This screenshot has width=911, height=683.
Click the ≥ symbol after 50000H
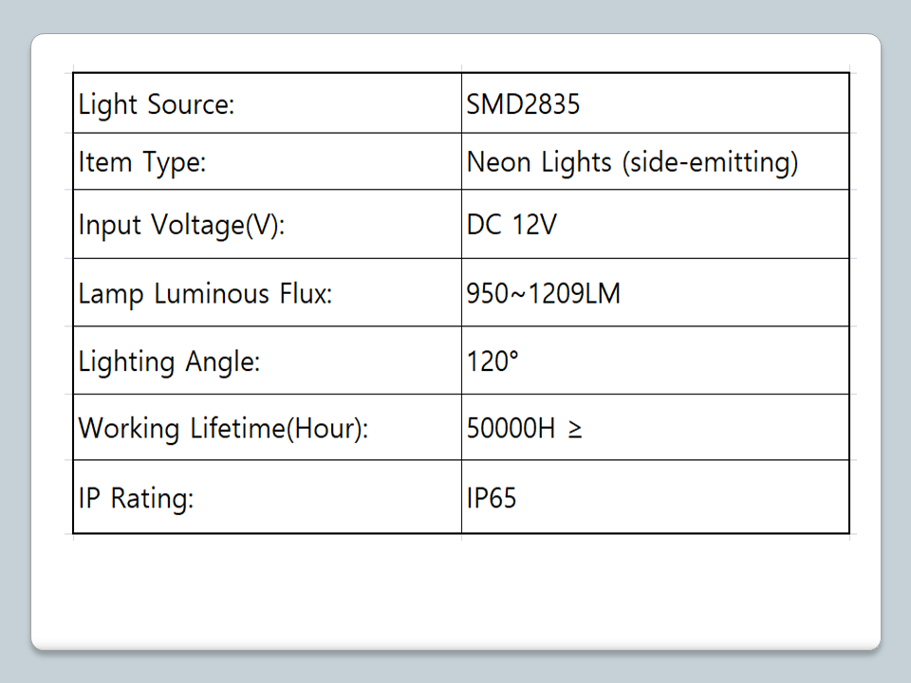tap(575, 430)
